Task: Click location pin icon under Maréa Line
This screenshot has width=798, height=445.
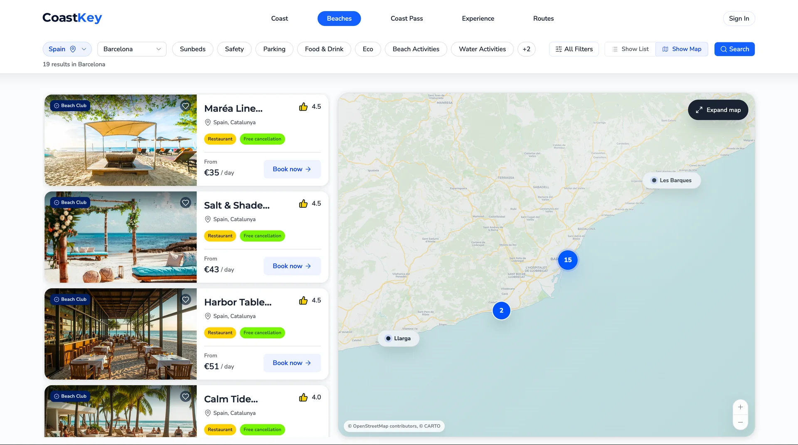Action: click(208, 123)
